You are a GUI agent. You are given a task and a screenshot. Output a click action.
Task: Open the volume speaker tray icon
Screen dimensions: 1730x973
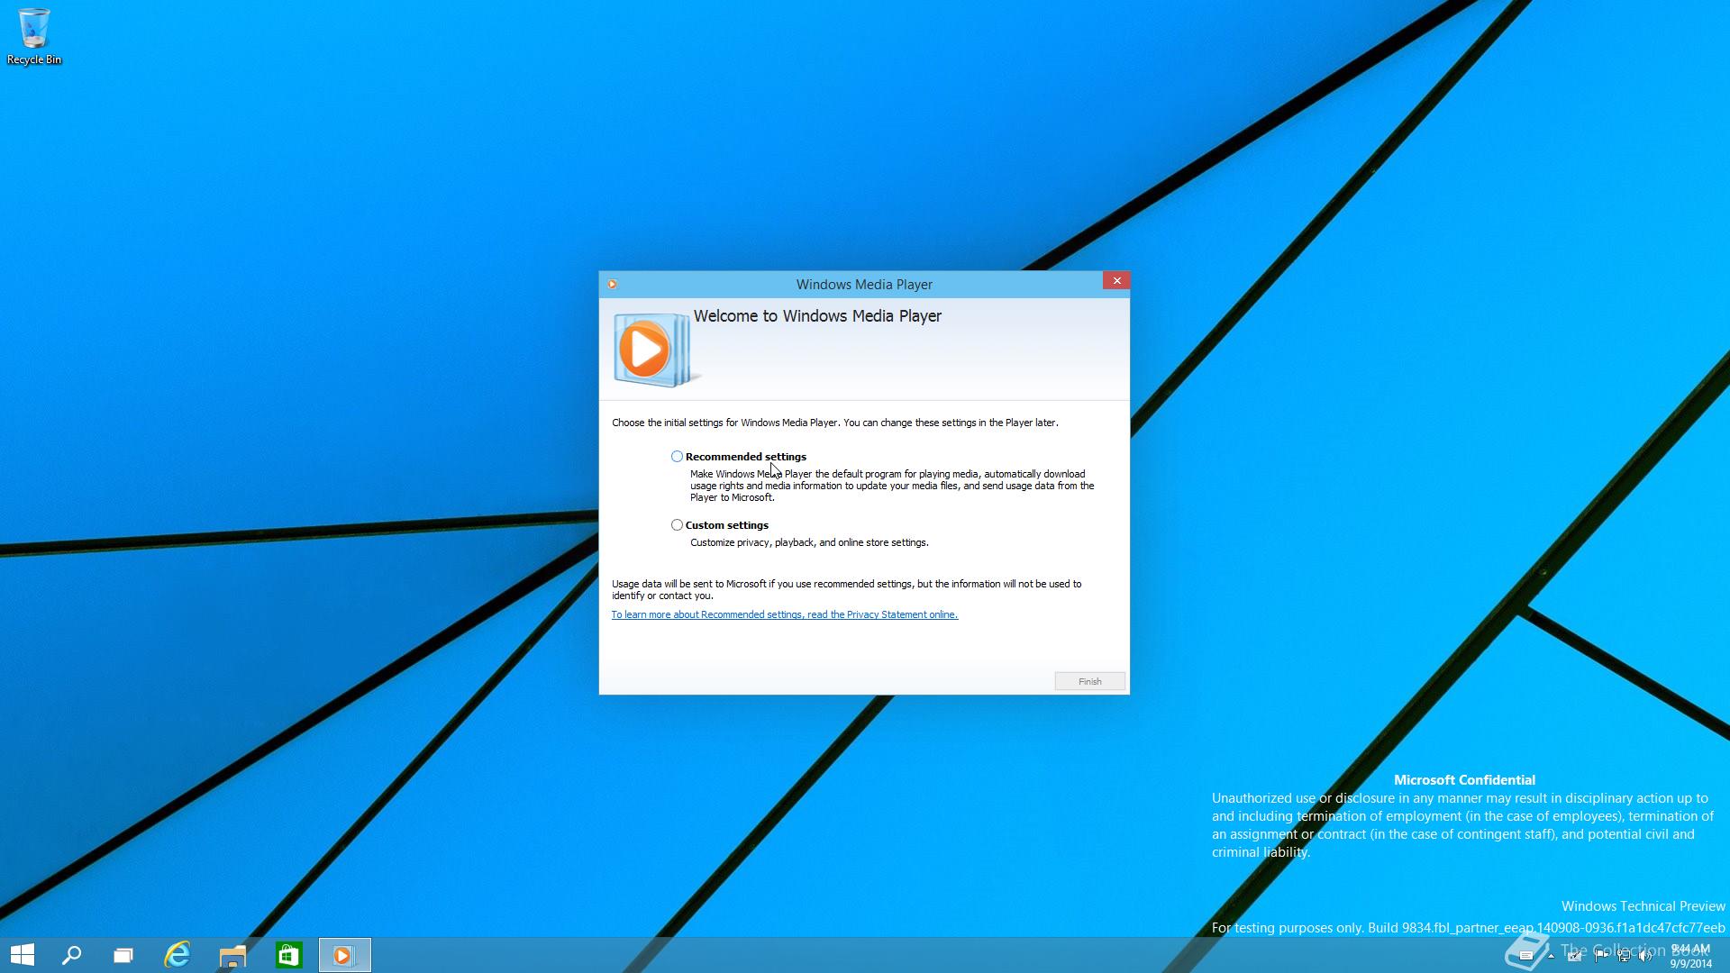click(x=1645, y=956)
